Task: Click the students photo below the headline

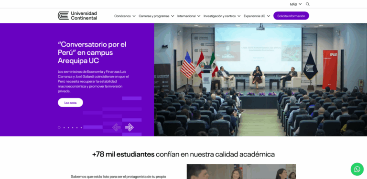Action: [x=241, y=171]
